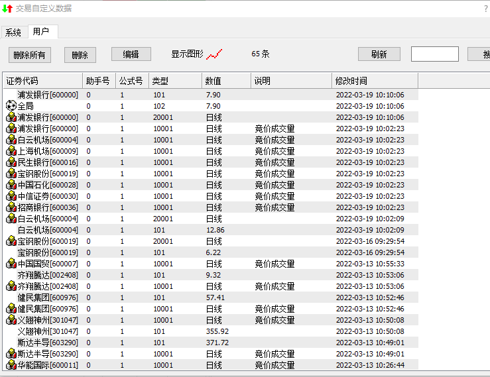Image resolution: width=490 pixels, height=377 pixels.
Task: Click icon of 斯达半导[603290] row with type 10001
Action: click(x=11, y=354)
